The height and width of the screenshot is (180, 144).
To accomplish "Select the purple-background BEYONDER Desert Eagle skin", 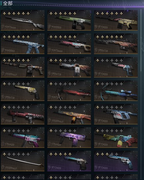I will pos(69,161).
